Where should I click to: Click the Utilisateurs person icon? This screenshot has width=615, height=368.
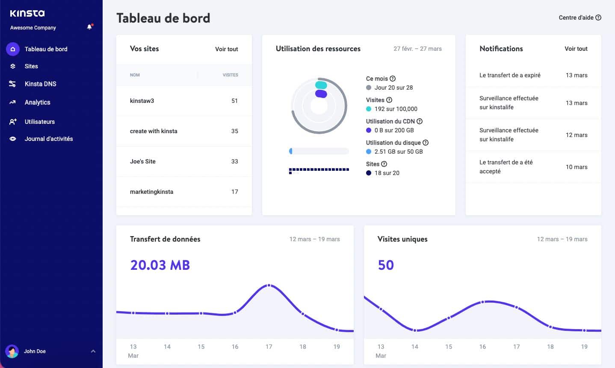click(x=13, y=122)
